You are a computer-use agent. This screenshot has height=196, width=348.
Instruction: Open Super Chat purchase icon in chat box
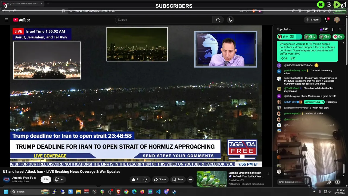point(337,182)
